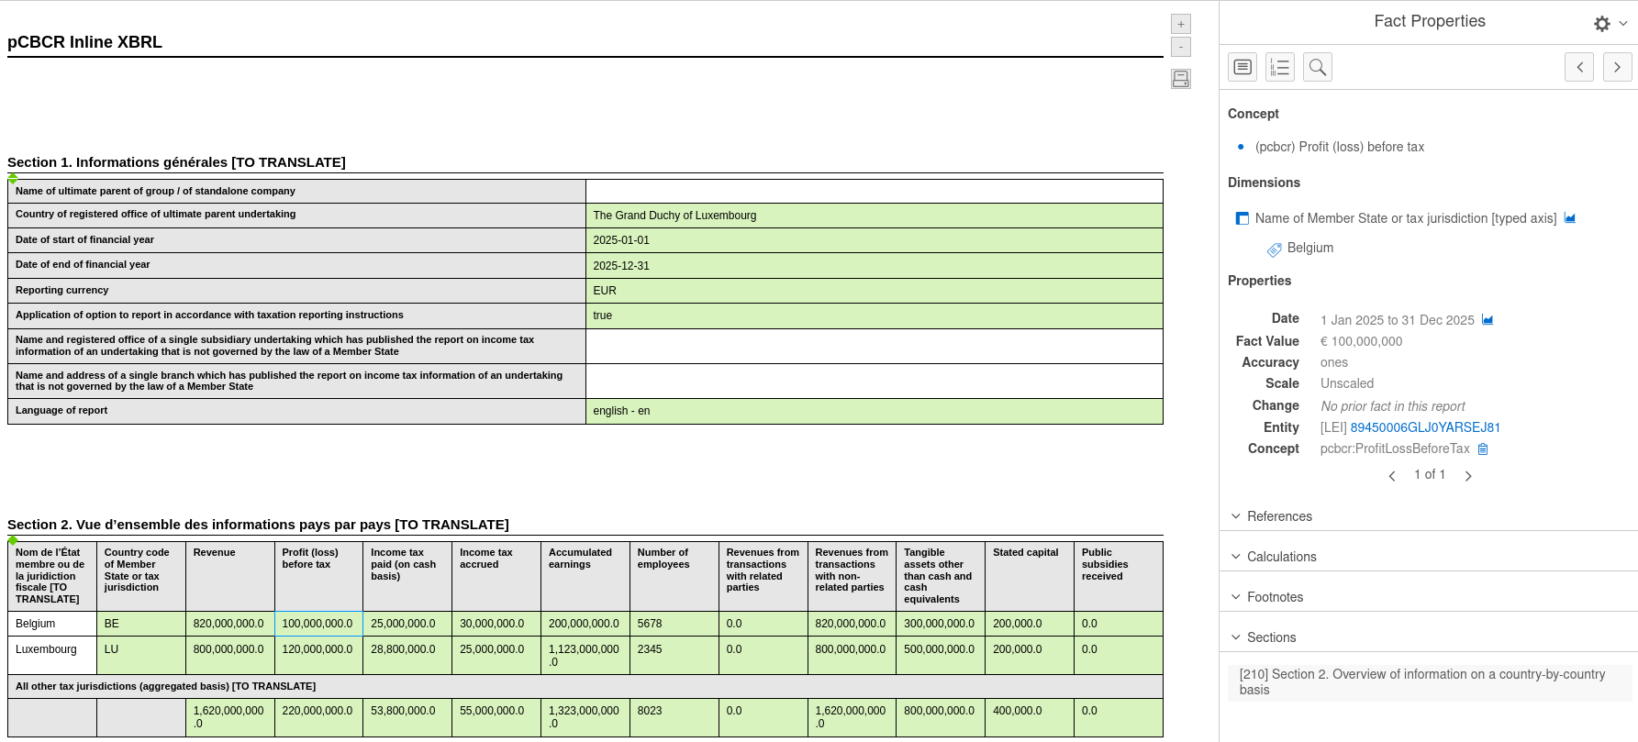Open the document outline panel icon
1638x742 pixels.
1280,67
